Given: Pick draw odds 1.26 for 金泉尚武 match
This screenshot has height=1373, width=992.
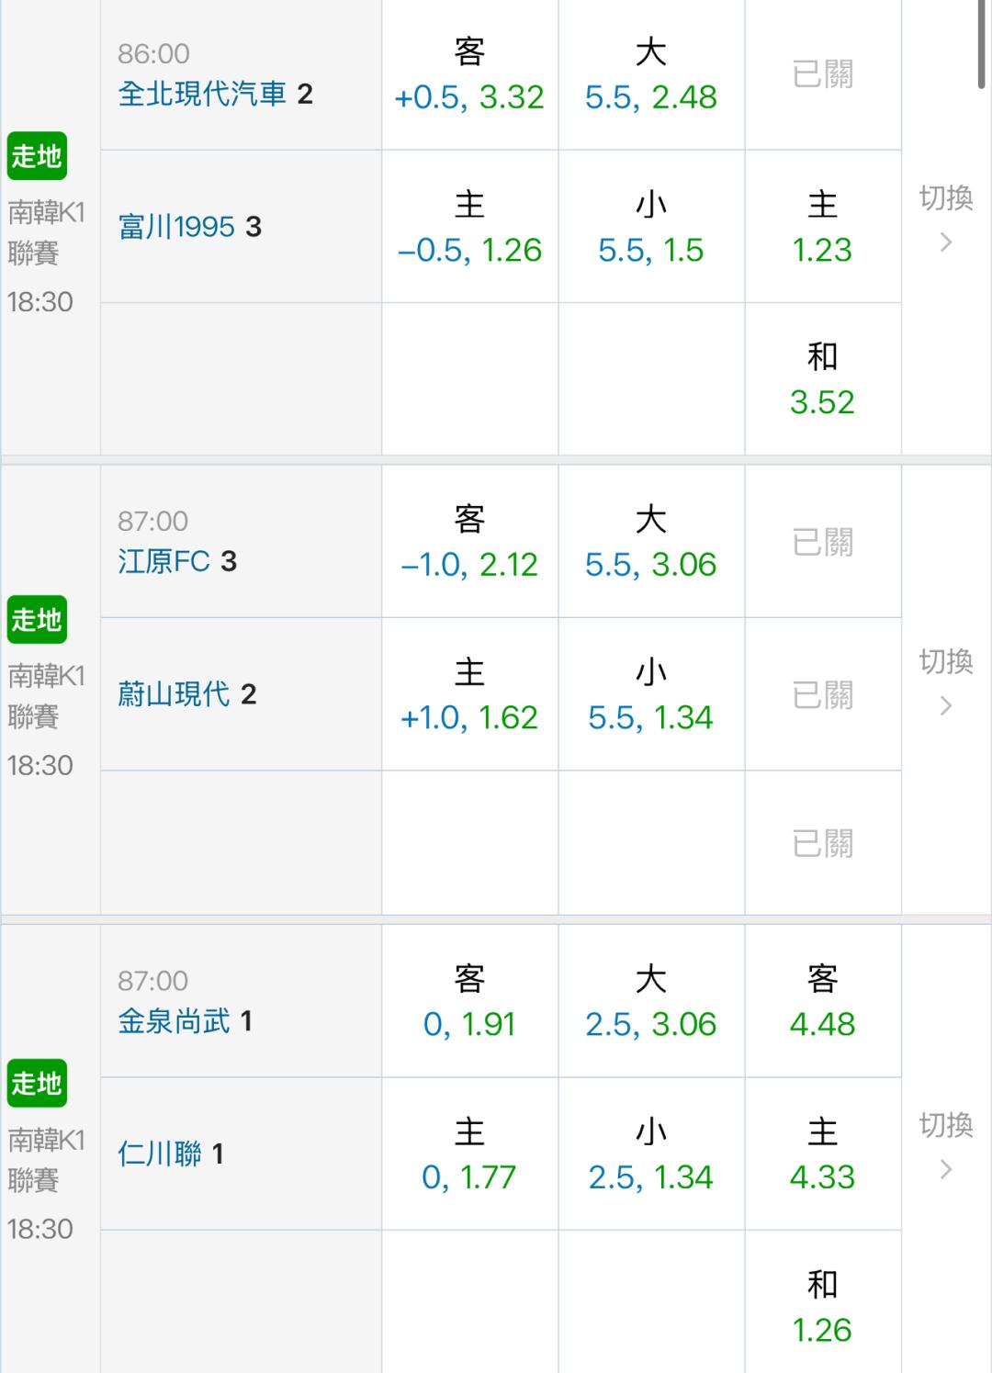Looking at the screenshot, I should pos(822,1306).
